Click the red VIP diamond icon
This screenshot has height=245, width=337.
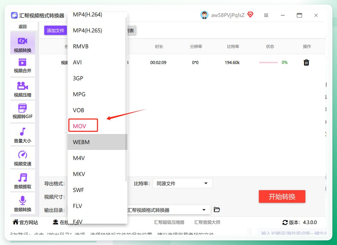tap(250, 15)
